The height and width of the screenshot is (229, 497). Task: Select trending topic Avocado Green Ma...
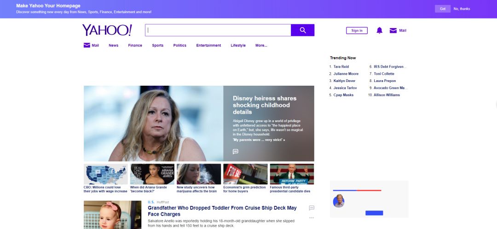[391, 88]
